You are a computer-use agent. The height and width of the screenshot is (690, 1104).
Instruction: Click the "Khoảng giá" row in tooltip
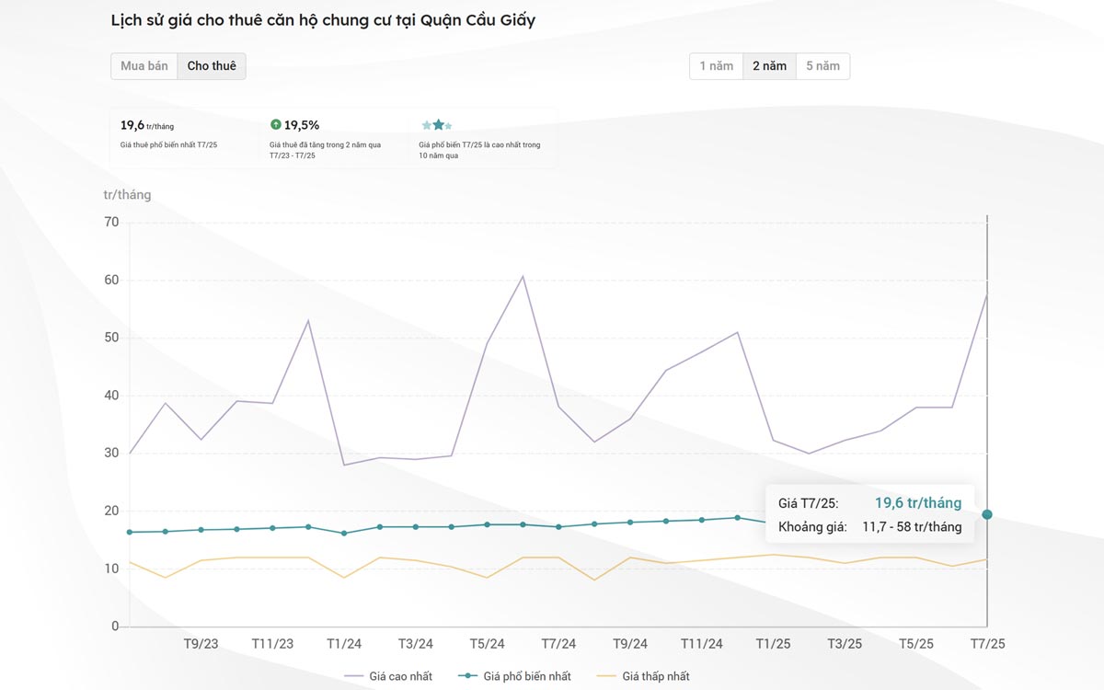click(869, 527)
